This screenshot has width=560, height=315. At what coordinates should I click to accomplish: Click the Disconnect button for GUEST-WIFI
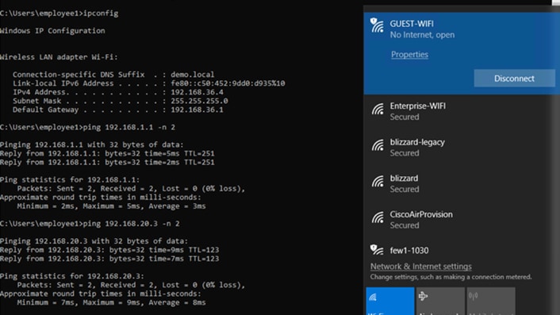pyautogui.click(x=514, y=79)
